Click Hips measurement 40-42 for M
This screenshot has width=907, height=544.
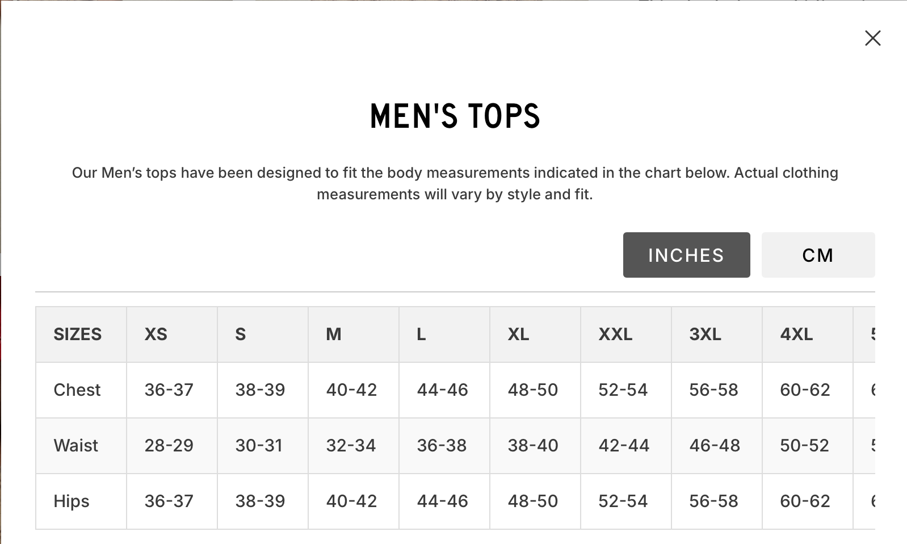[351, 501]
